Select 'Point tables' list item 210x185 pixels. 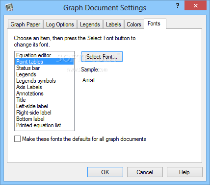pyautogui.click(x=44, y=62)
